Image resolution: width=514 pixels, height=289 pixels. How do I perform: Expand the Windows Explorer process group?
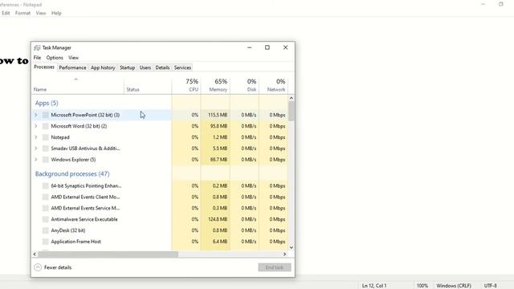(36, 160)
